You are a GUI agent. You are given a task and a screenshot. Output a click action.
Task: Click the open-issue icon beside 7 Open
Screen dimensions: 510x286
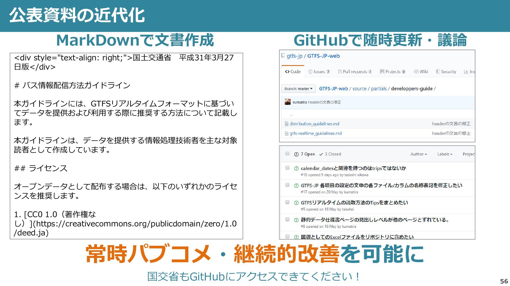[296, 154]
